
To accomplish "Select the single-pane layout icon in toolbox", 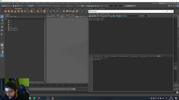I will point(2,45).
